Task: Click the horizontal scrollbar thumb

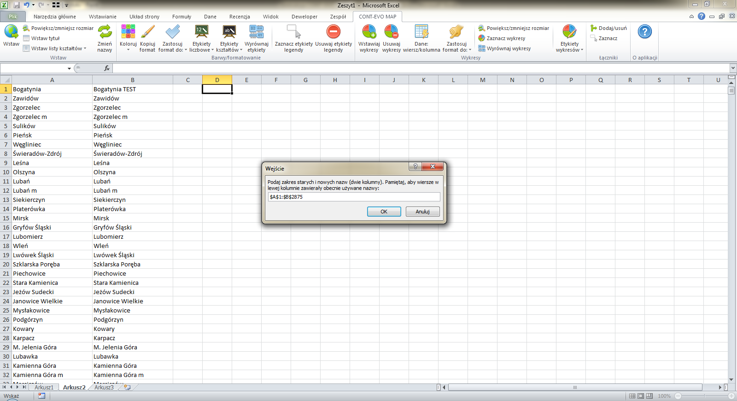Action: coord(575,387)
